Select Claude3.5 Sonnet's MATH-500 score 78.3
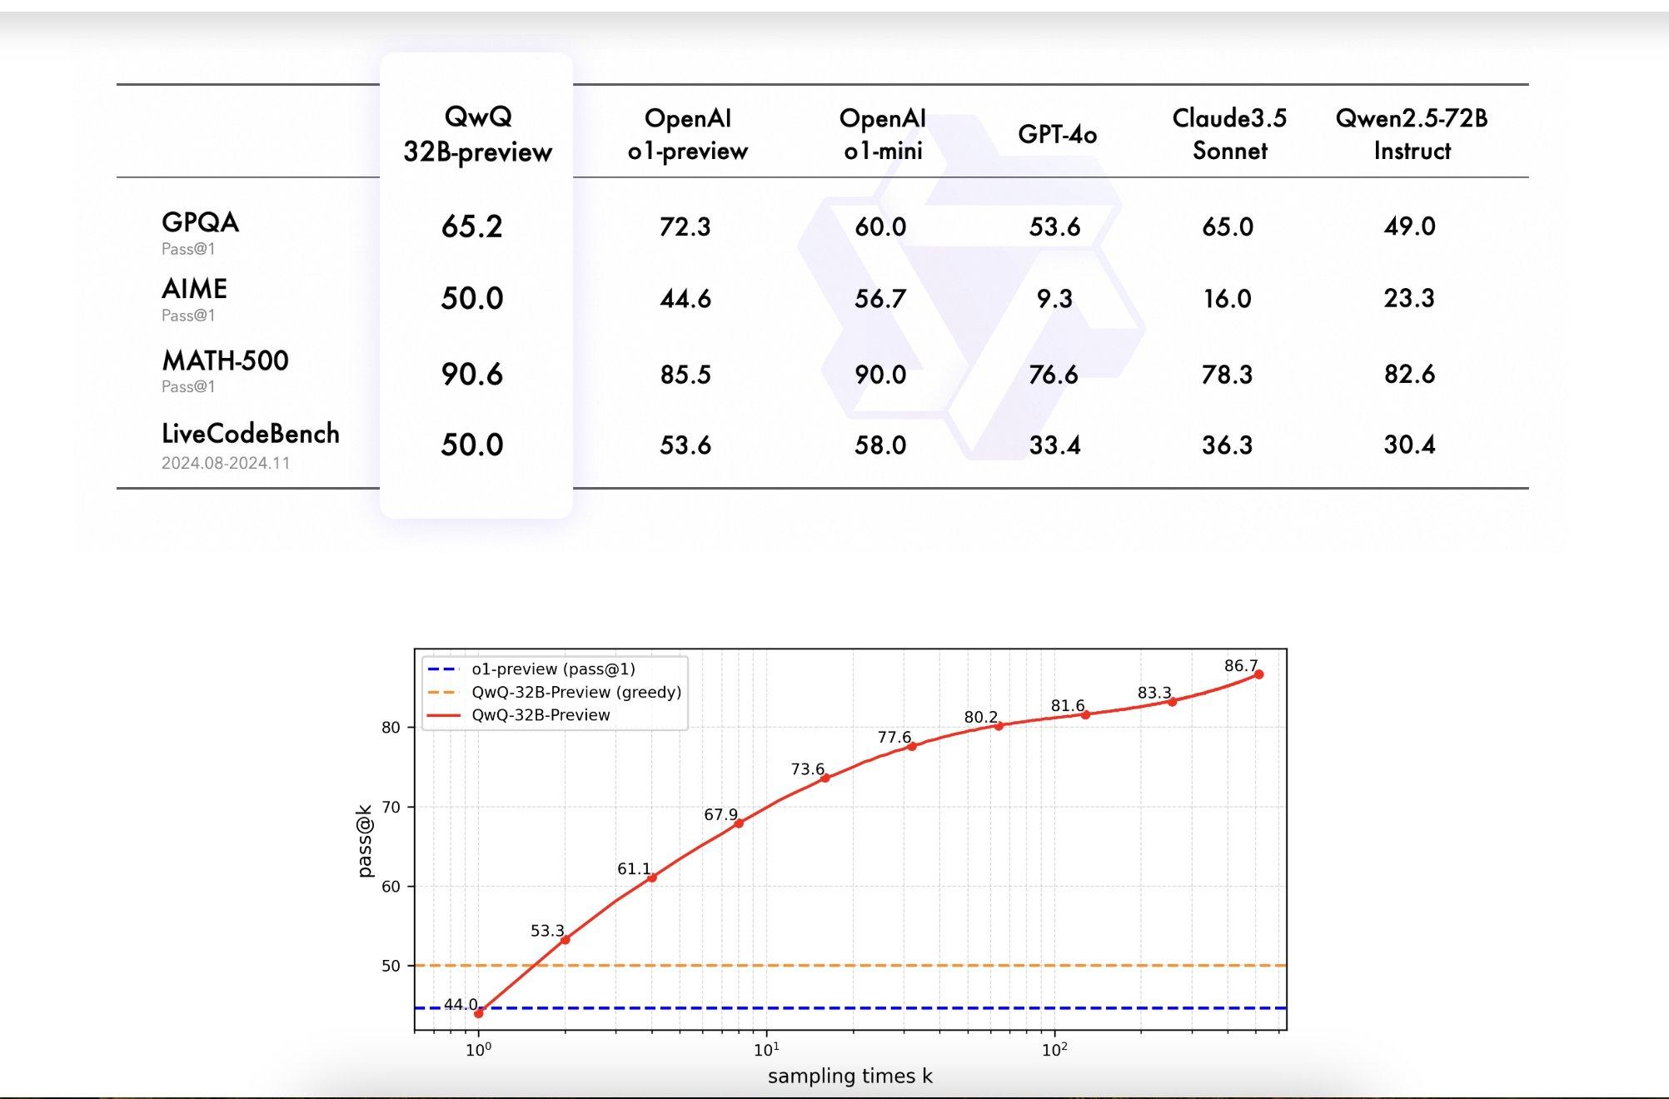This screenshot has height=1099, width=1669. coord(1227,374)
